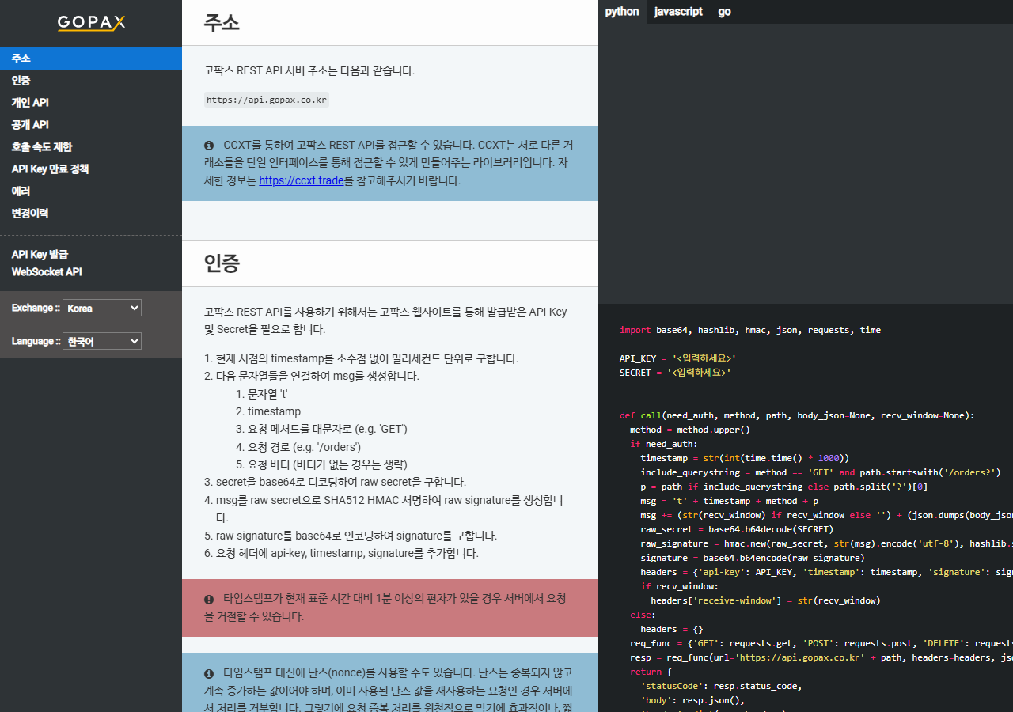1013x712 pixels.
Task: Click step 'raw signature를 base64로 인코딩하여'
Action: tap(356, 536)
